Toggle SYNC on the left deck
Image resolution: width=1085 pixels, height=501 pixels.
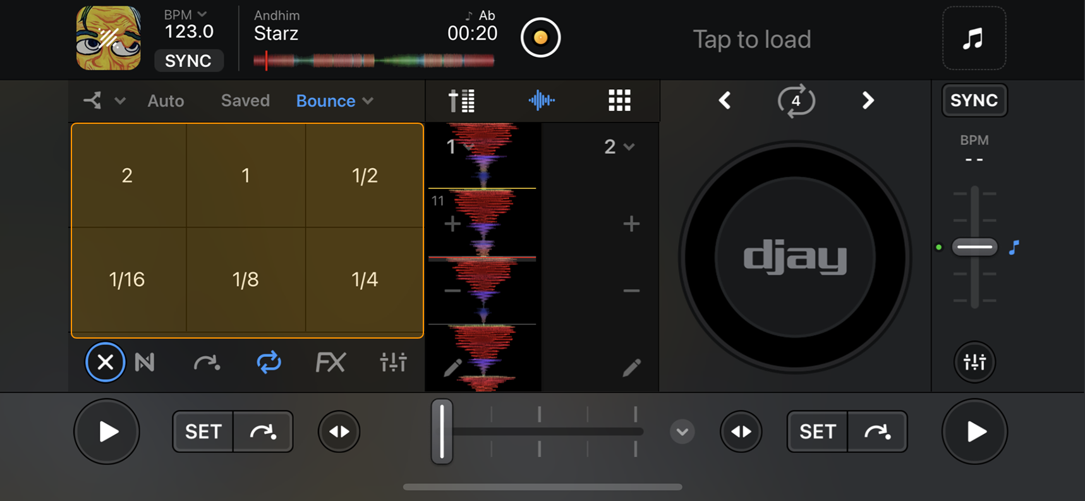click(x=188, y=61)
